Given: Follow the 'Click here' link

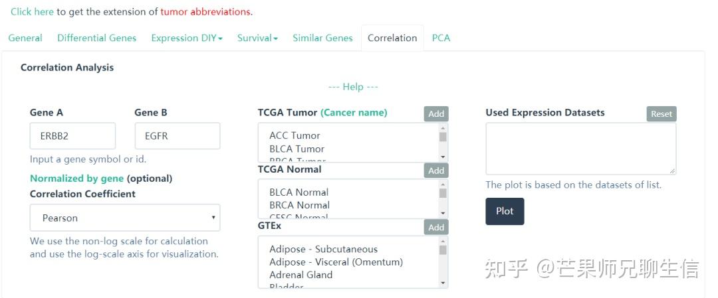Looking at the screenshot, I should (x=32, y=12).
